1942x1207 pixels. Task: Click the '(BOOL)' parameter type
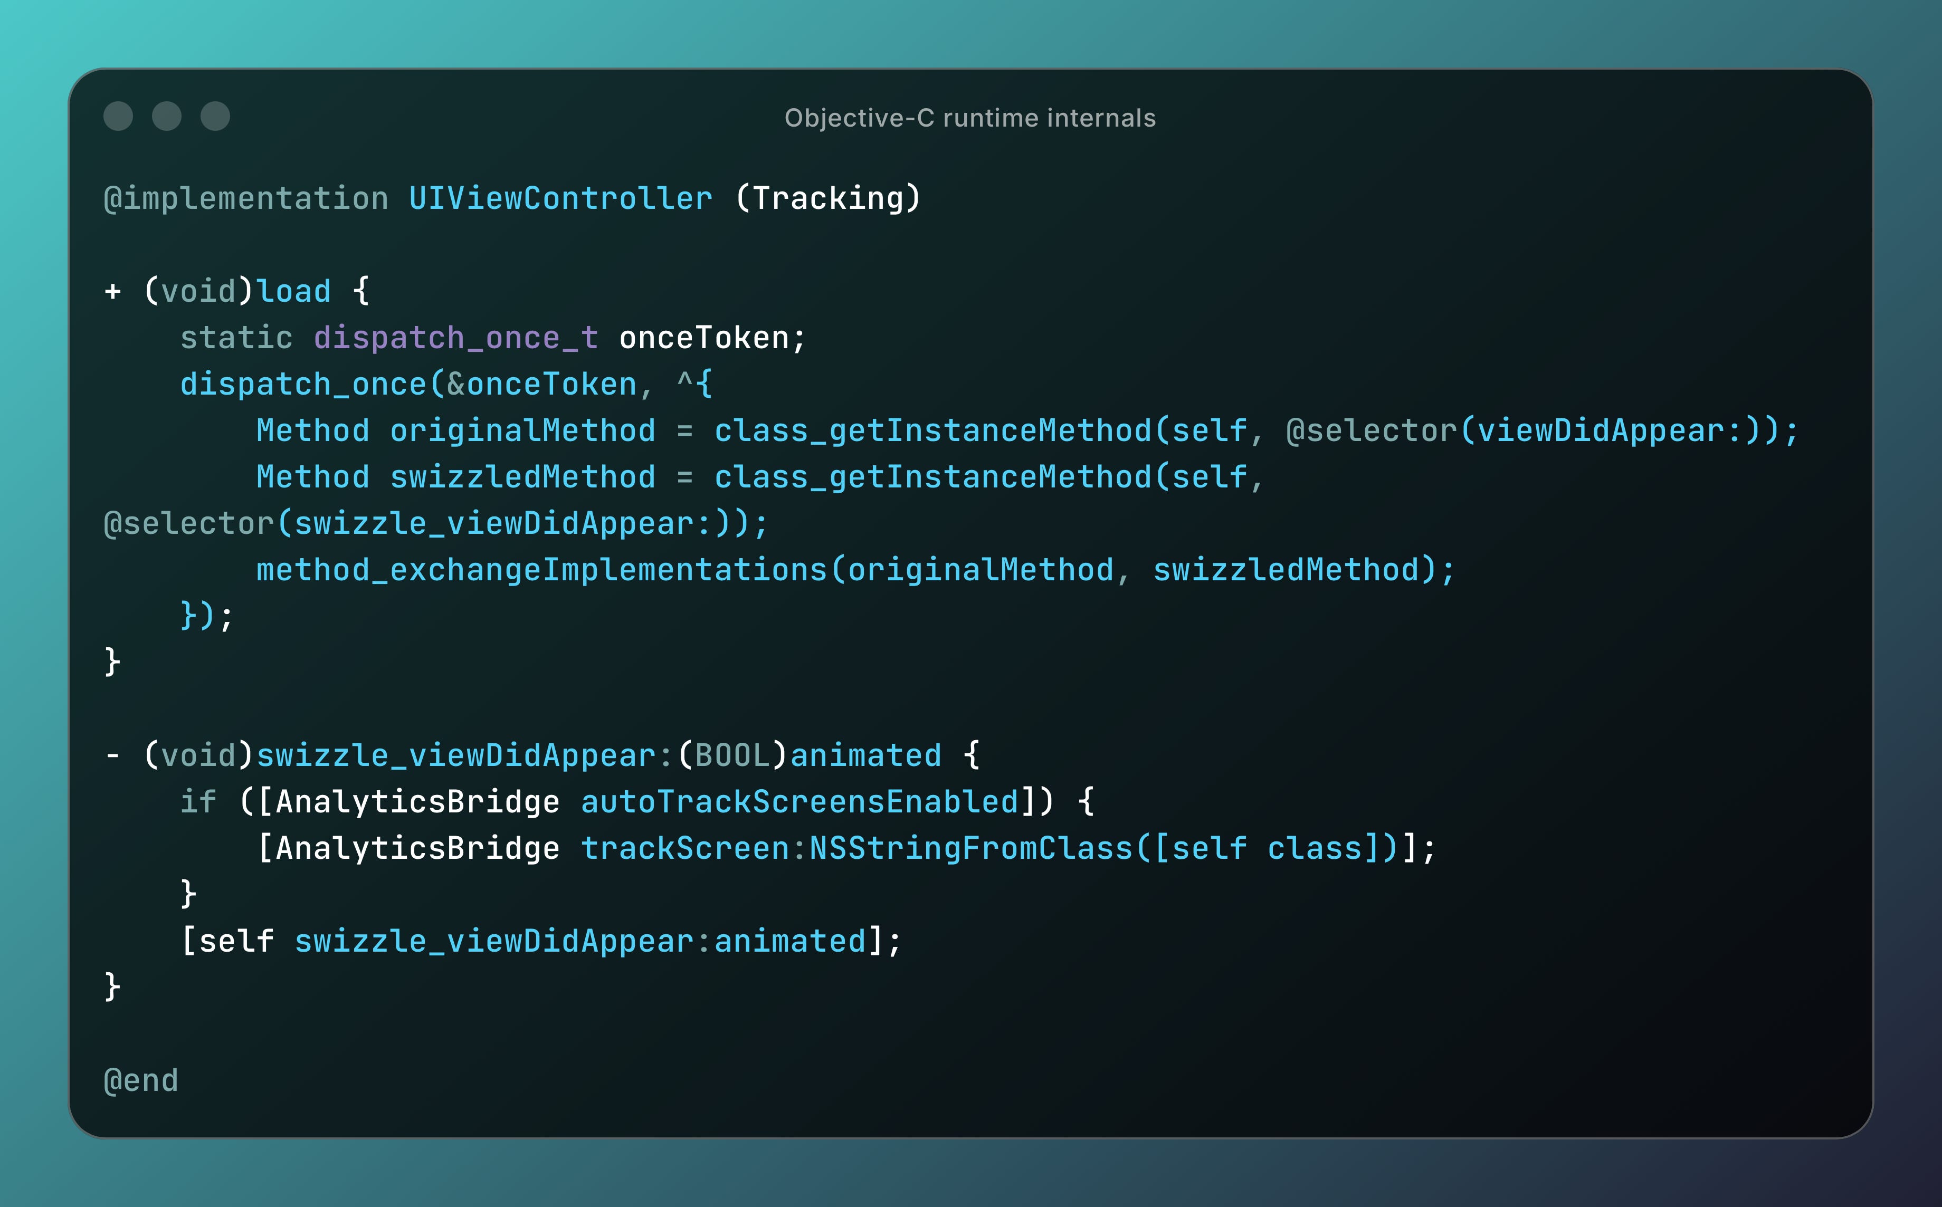tap(732, 755)
